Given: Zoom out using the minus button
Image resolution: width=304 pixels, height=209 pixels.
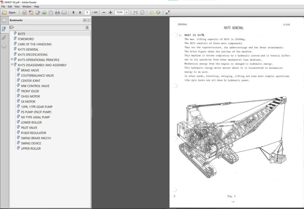Looking at the screenshot, I should pyautogui.click(x=104, y=12).
